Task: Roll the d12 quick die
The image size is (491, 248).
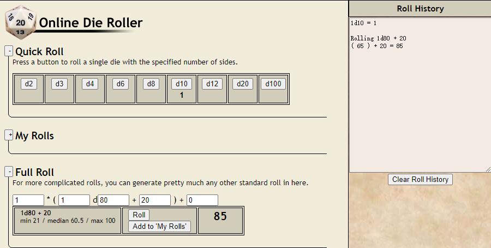Action: (x=212, y=84)
